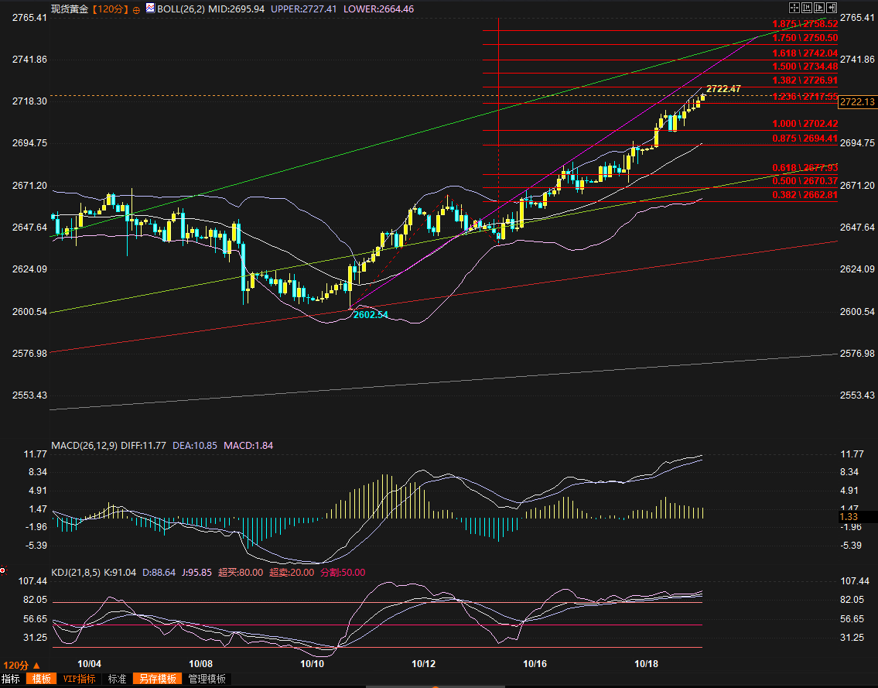Click the 10/16 date marker on time axis

click(535, 664)
